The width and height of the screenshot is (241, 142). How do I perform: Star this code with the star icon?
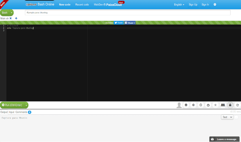[x=215, y=105]
